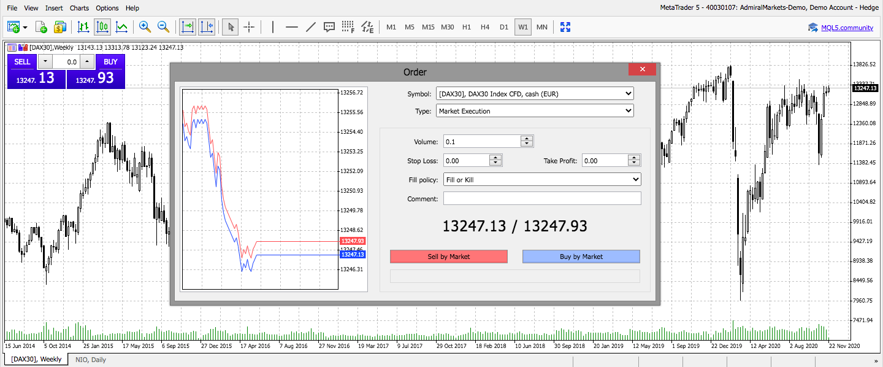The width and height of the screenshot is (883, 367).
Task: Open the Fill policy dropdown
Action: click(x=541, y=180)
